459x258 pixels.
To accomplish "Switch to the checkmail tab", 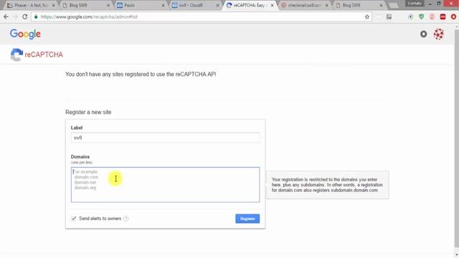I will [x=304, y=5].
